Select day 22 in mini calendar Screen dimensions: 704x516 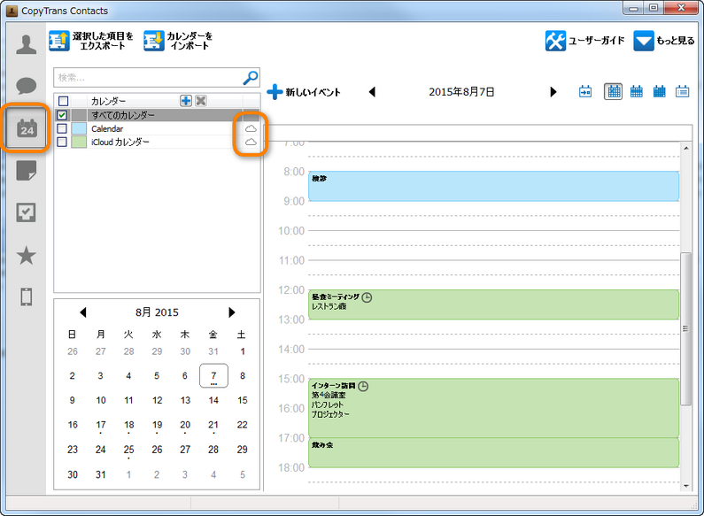tap(242, 425)
